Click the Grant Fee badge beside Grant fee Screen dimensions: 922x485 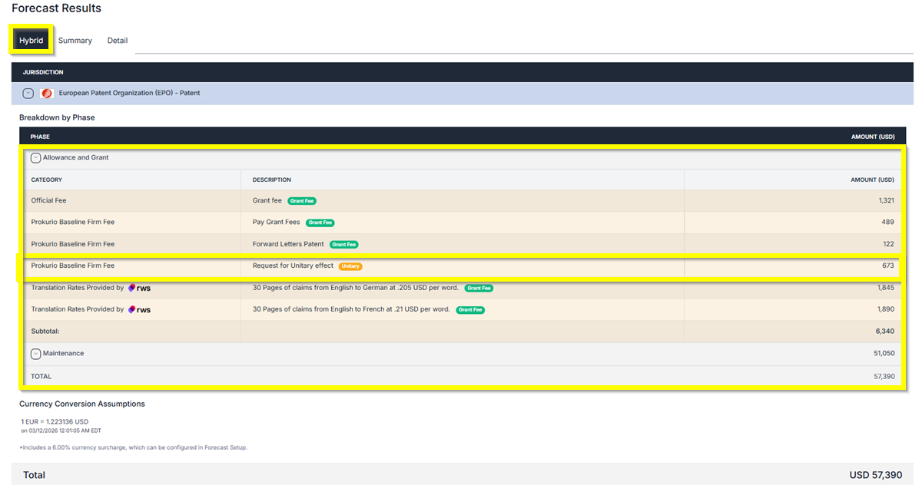pyautogui.click(x=302, y=201)
